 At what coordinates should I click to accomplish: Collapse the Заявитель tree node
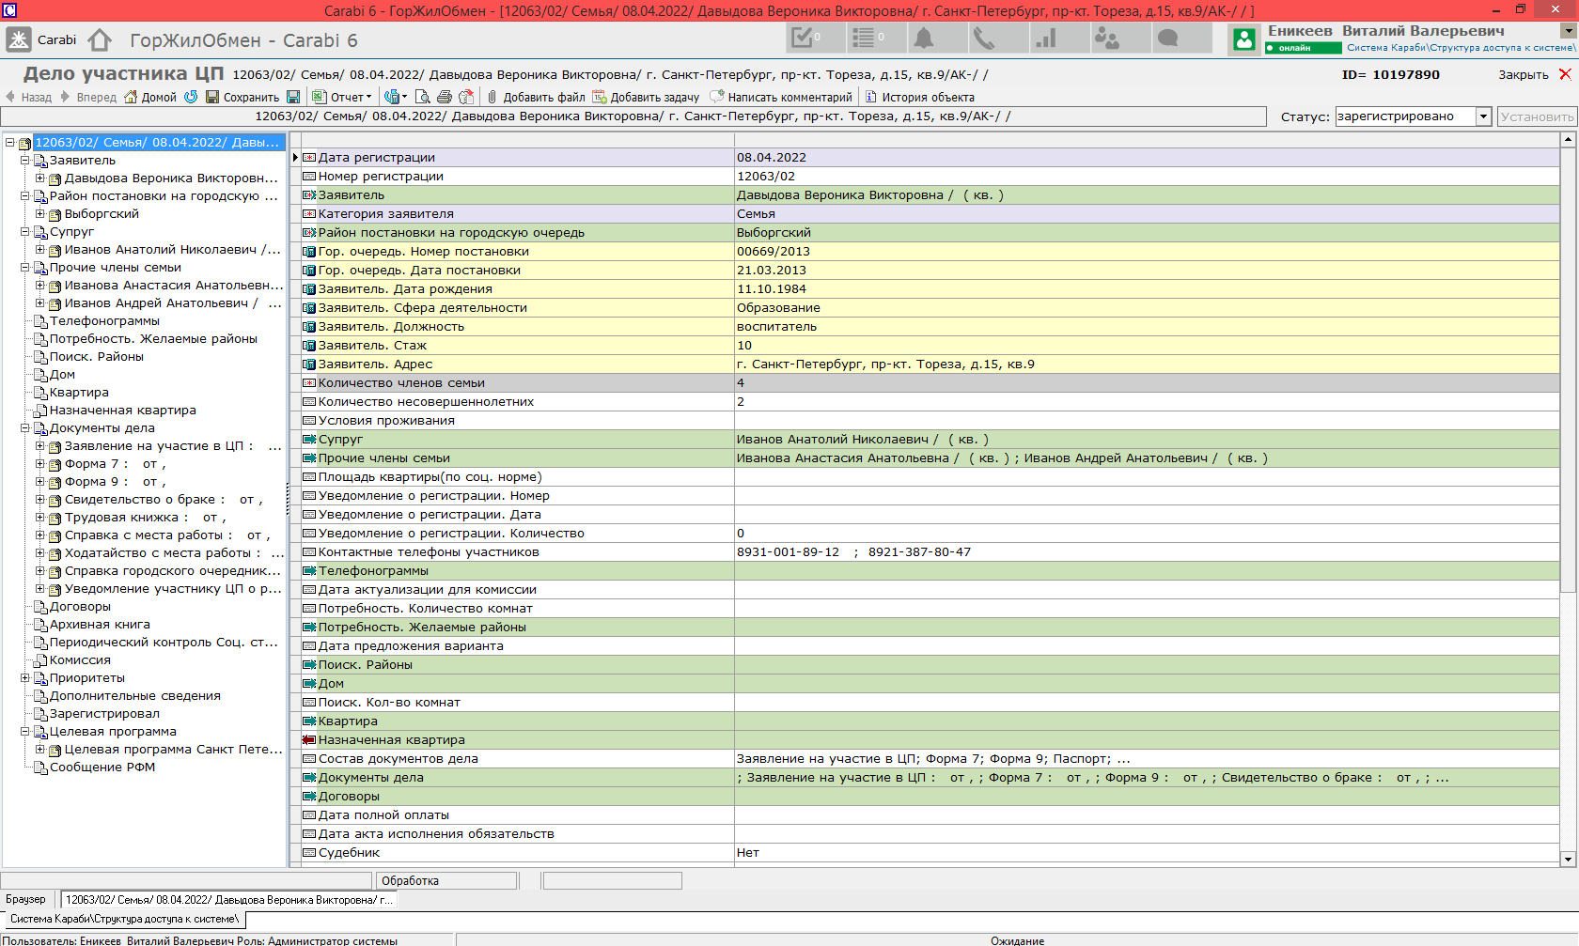[x=25, y=161]
